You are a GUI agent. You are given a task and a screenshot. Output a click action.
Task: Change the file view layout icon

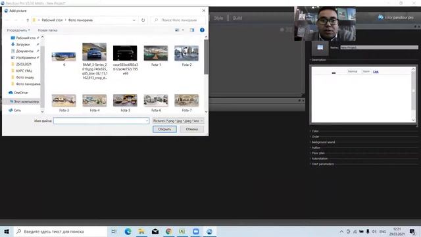click(177, 30)
